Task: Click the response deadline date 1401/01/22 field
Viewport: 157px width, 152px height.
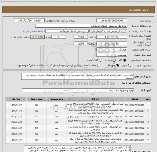Action: click(x=112, y=37)
